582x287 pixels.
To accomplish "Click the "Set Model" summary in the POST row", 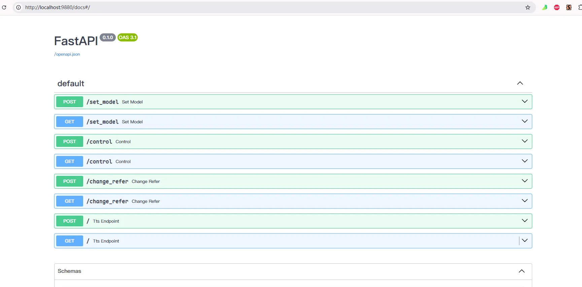I will tap(132, 102).
